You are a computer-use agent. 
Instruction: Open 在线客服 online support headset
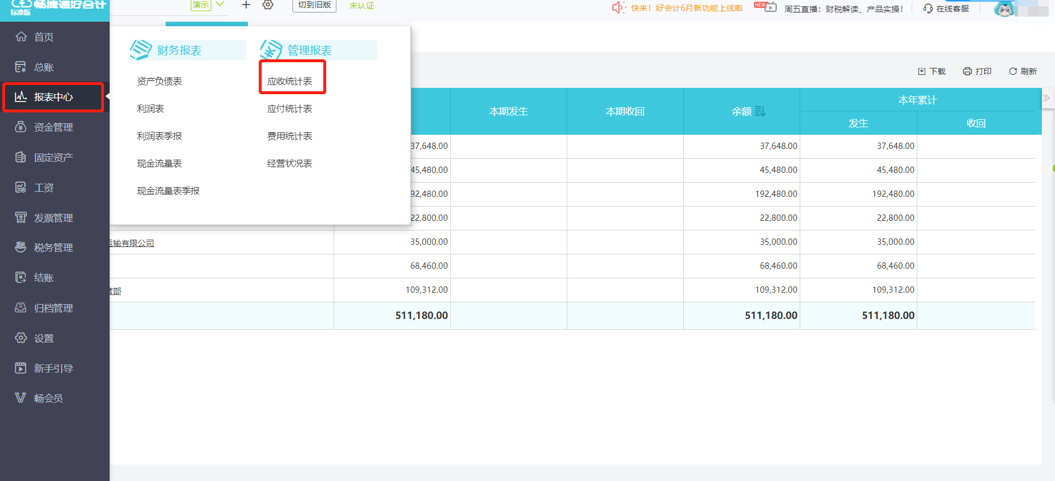pos(928,9)
